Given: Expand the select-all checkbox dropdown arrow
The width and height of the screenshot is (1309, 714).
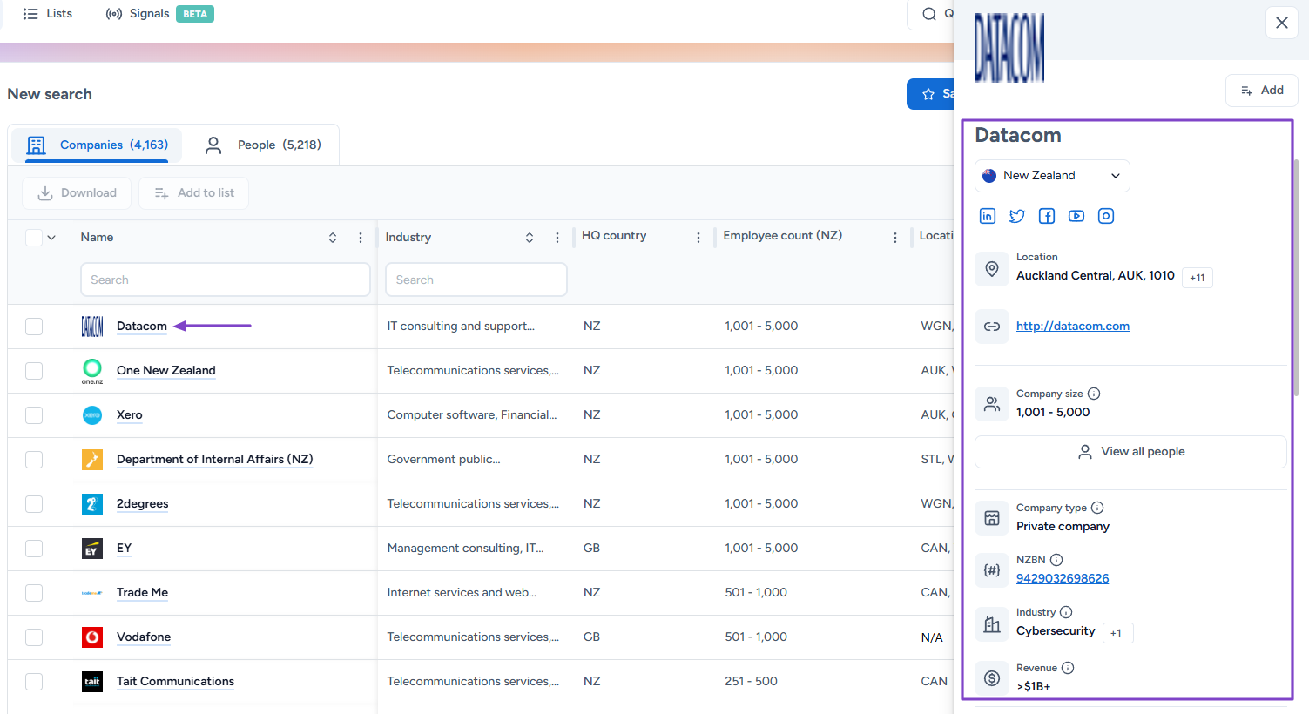Looking at the screenshot, I should (51, 238).
